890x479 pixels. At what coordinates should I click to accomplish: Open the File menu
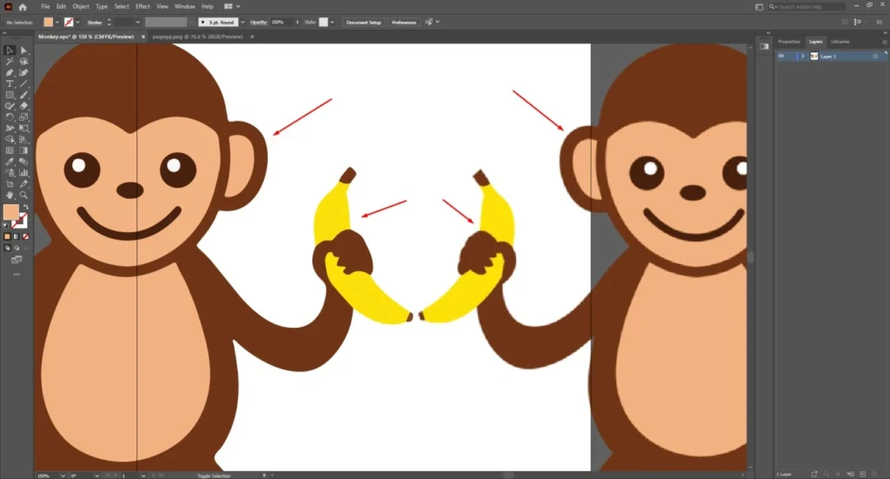(x=45, y=7)
